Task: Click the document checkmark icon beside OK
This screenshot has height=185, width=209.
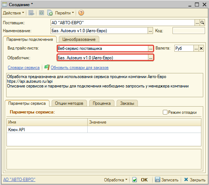Action: pyautogui.click(x=135, y=180)
